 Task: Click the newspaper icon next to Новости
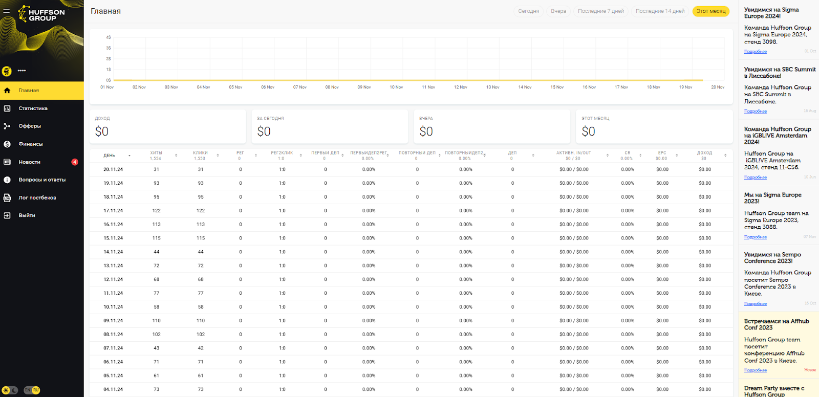point(7,162)
